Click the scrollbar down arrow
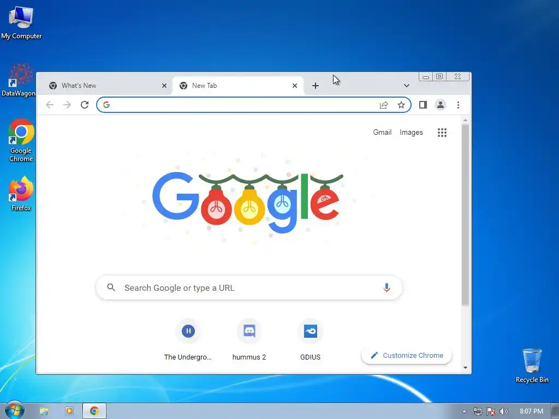The image size is (559, 419). [x=465, y=367]
